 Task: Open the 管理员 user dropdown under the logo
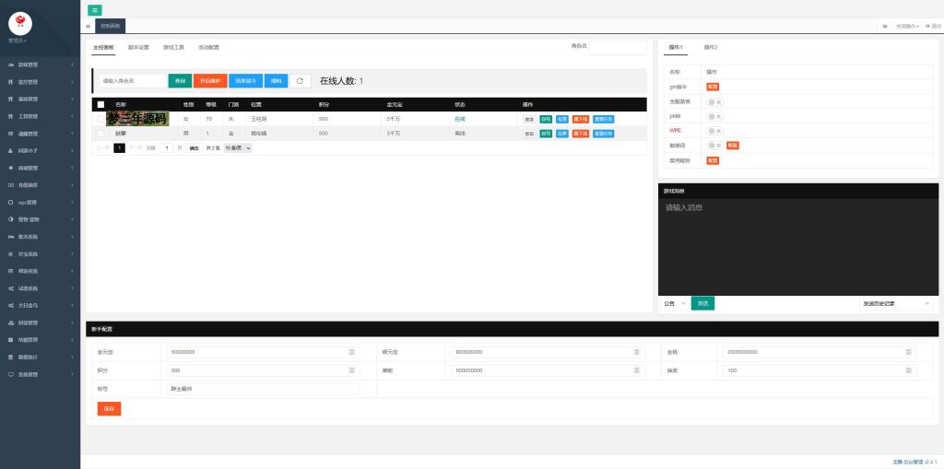point(18,41)
